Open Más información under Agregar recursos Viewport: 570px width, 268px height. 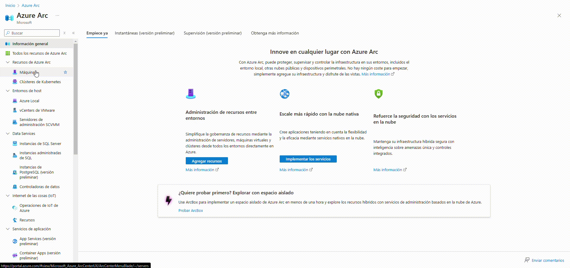point(202,170)
